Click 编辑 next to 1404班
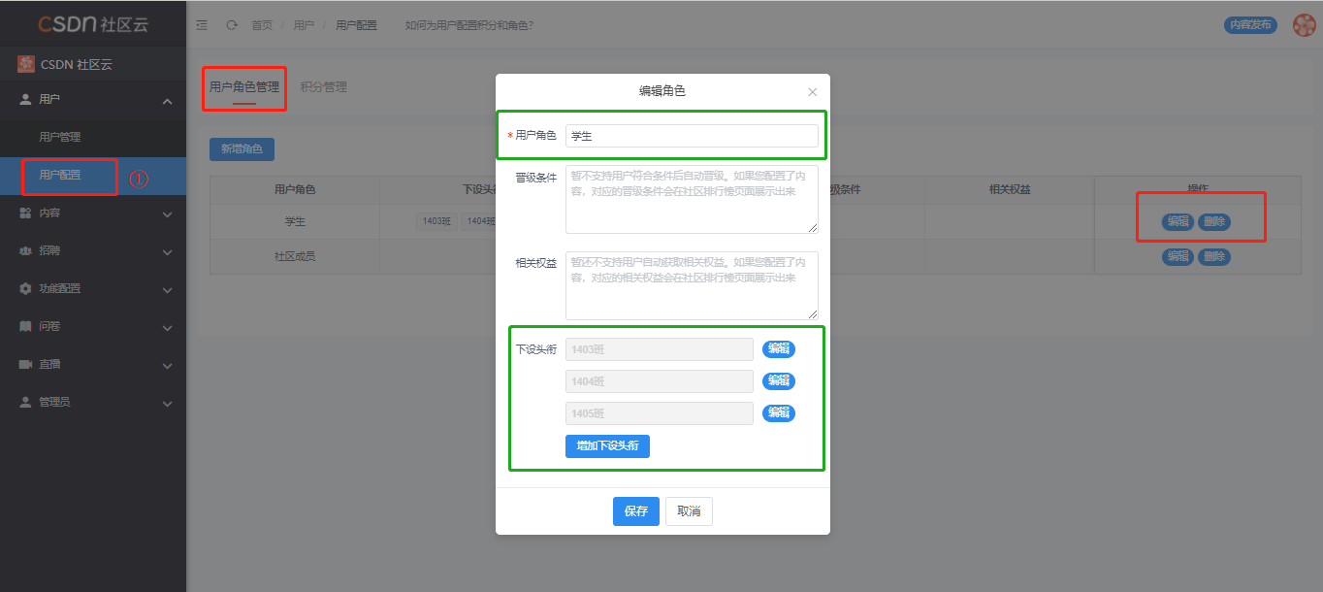 (x=779, y=381)
